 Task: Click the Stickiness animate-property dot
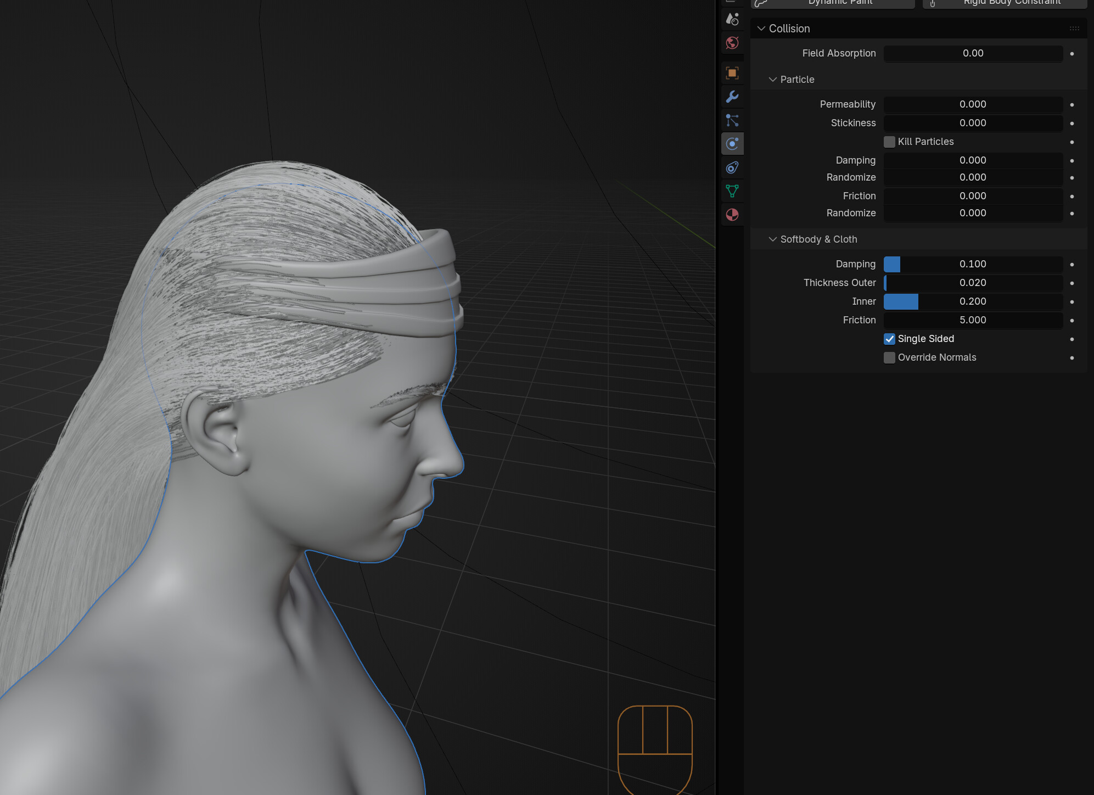(x=1072, y=124)
